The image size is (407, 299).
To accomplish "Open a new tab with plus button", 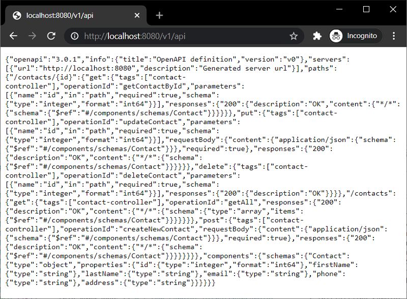I will (x=159, y=15).
